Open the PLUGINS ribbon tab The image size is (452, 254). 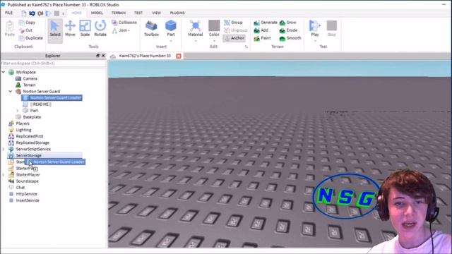[177, 13]
